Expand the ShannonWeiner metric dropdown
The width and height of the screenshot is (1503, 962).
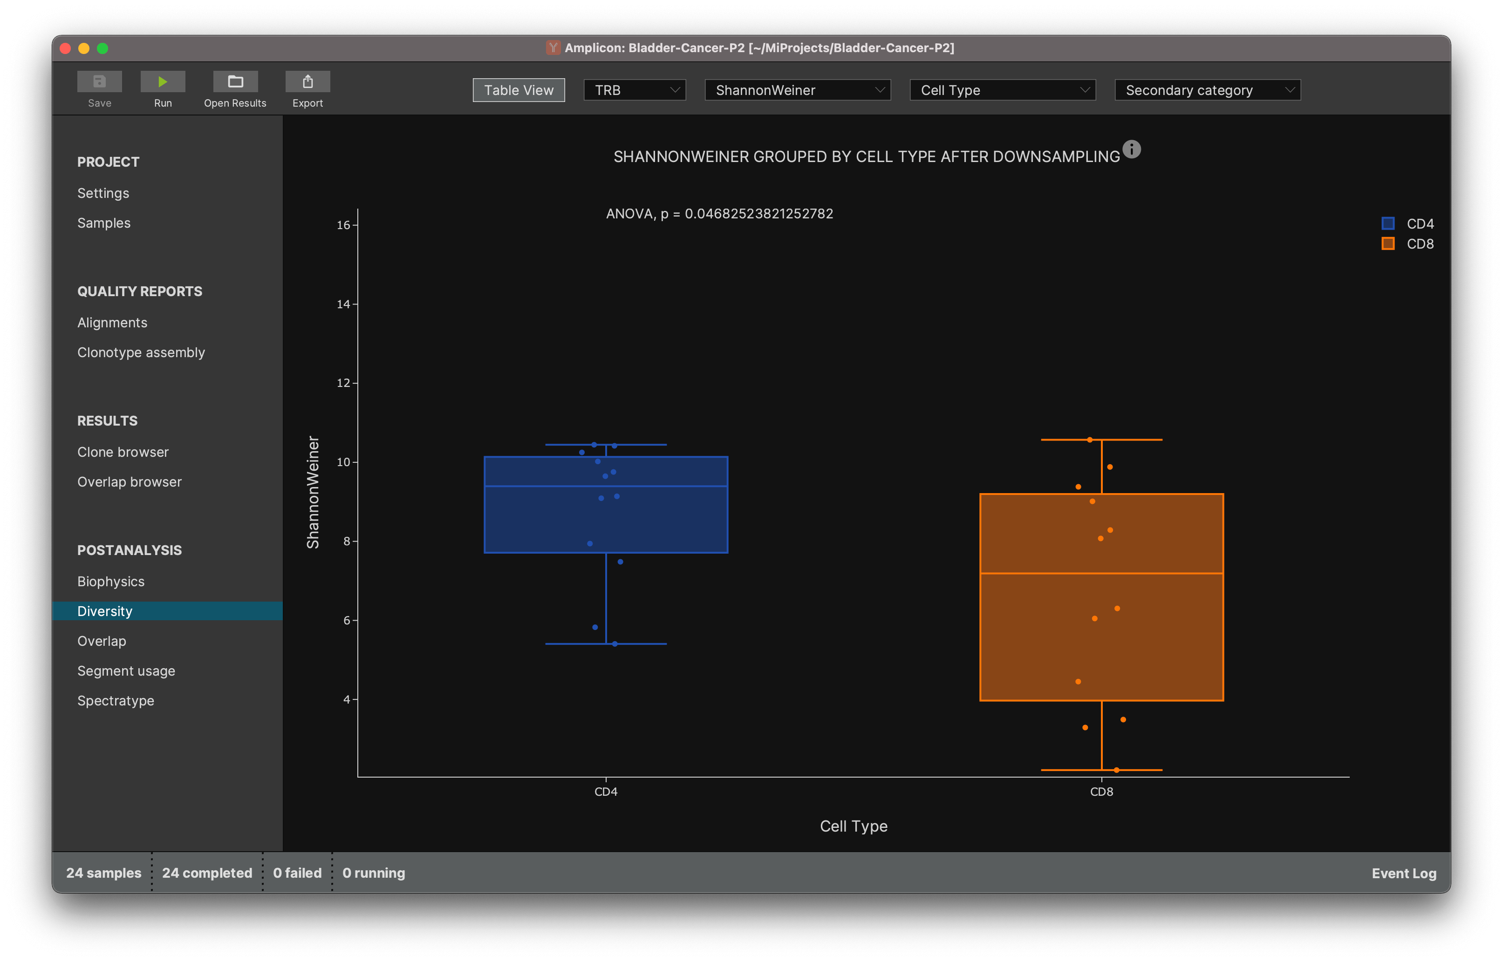(x=798, y=90)
